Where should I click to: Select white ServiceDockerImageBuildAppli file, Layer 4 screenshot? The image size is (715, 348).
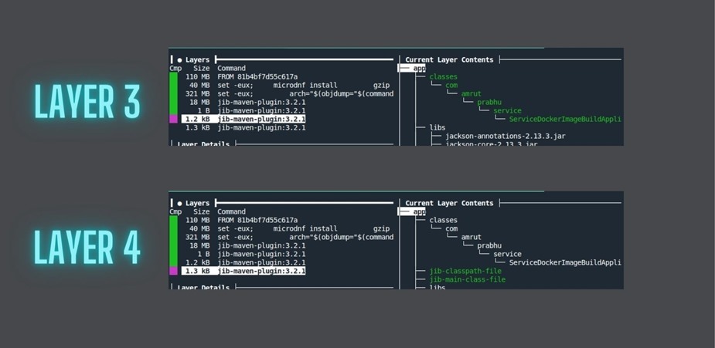point(565,262)
